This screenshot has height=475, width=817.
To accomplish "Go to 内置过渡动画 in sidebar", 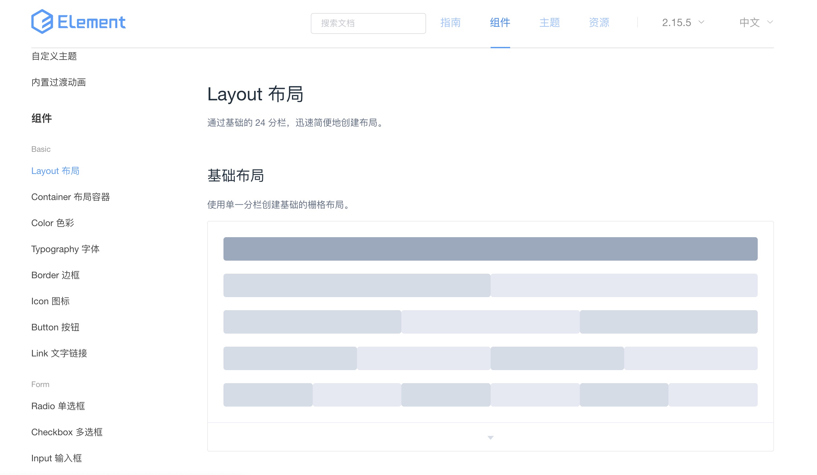I will click(59, 82).
